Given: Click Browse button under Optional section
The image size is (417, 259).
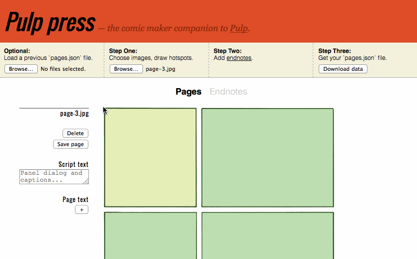Looking at the screenshot, I should pos(21,69).
